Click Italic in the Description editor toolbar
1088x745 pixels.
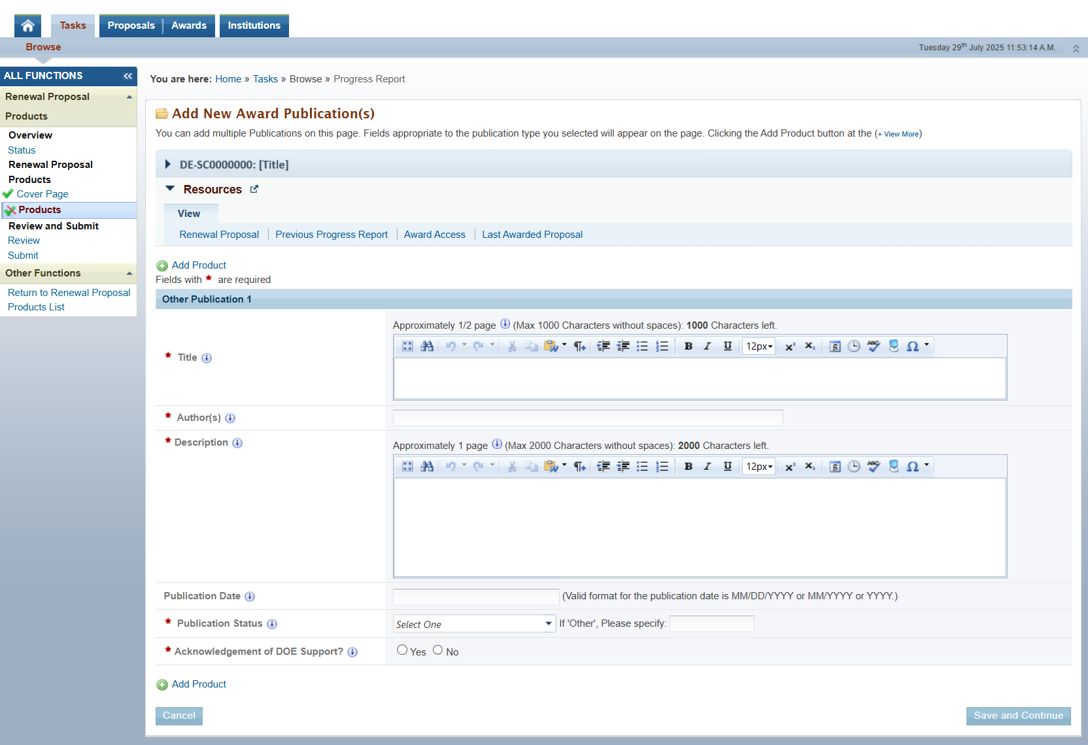[707, 467]
